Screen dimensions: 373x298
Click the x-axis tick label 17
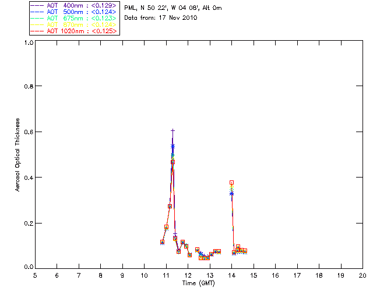(297, 275)
